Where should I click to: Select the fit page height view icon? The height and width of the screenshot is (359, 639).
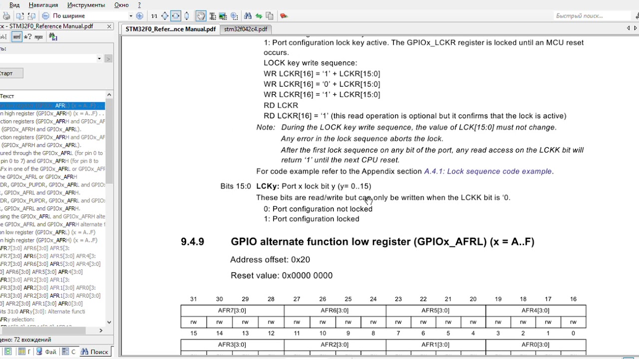(187, 16)
